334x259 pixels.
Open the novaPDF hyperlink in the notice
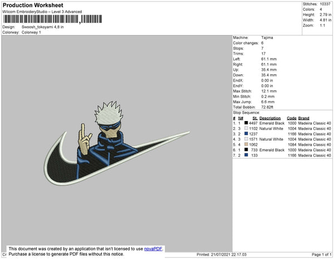[x=153, y=249]
